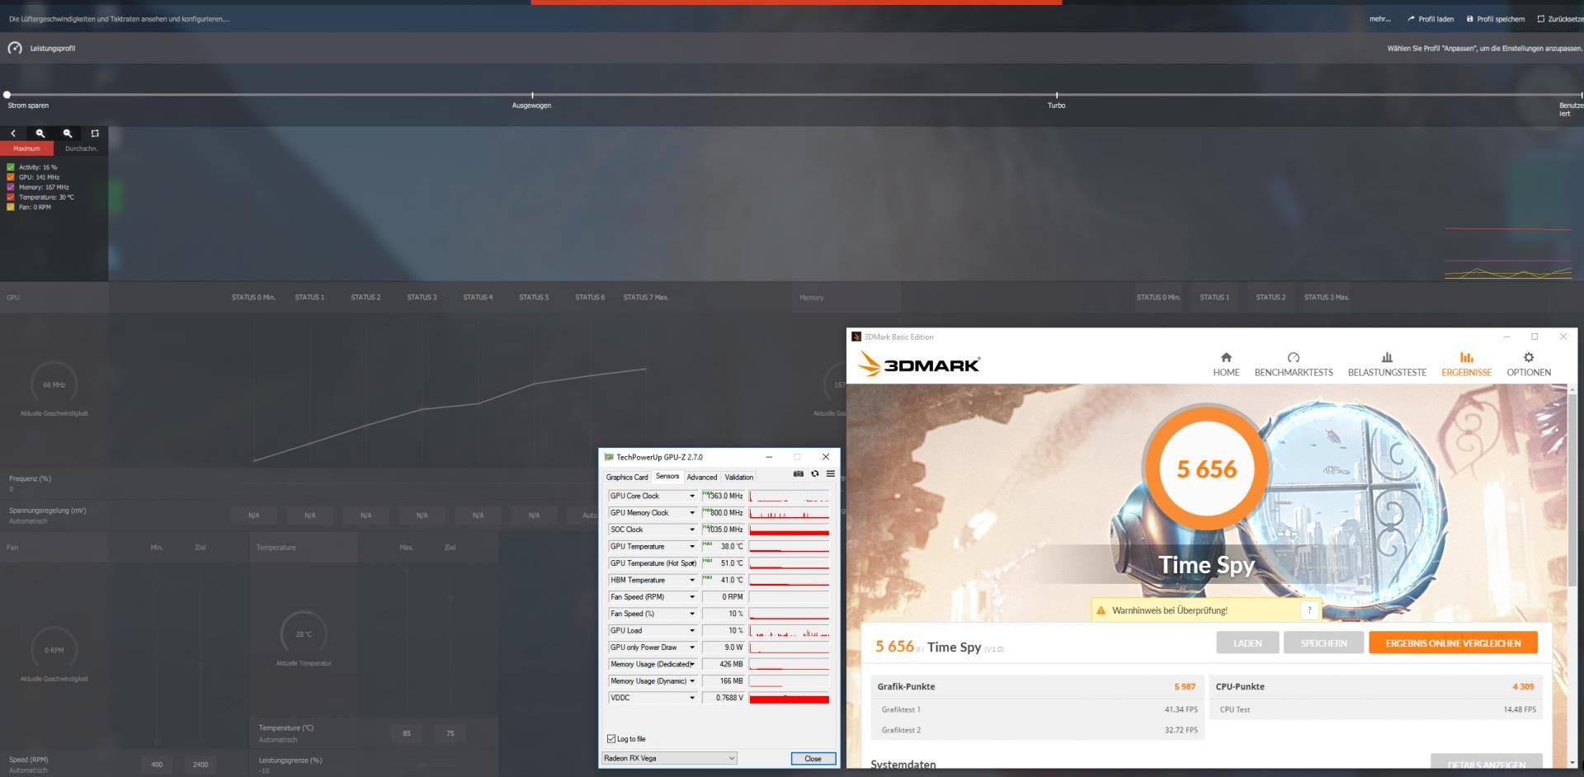The image size is (1584, 777).
Task: Click the Leistungsprofil gauge icon
Action: click(15, 48)
